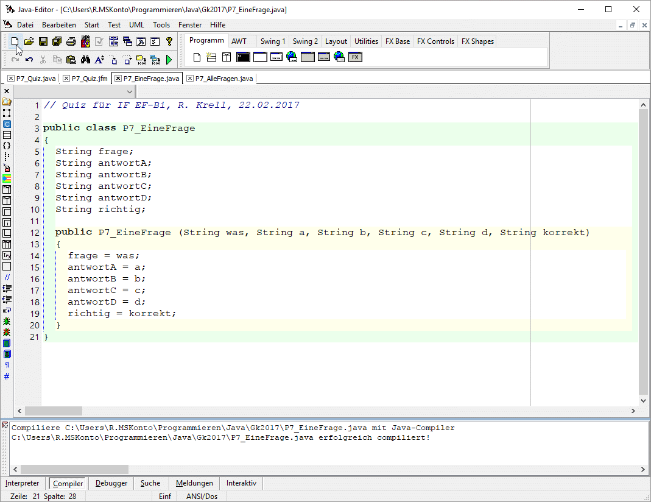Open the UML menu

coord(136,25)
